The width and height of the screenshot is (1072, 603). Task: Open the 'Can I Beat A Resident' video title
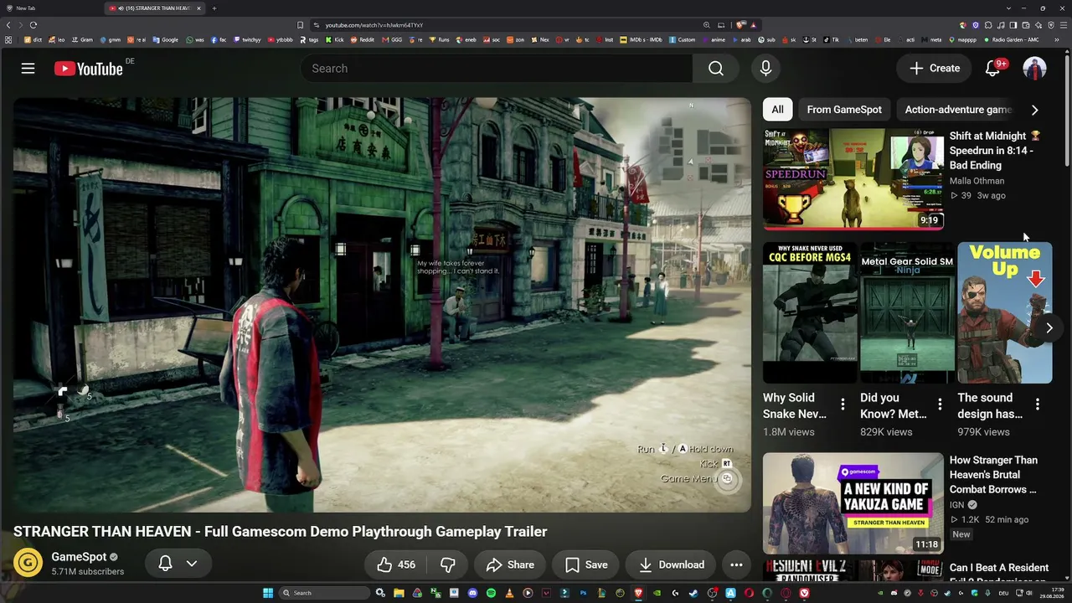(999, 575)
